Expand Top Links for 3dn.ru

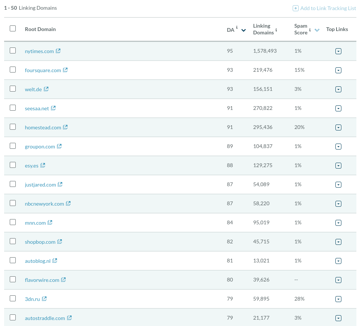(x=338, y=299)
